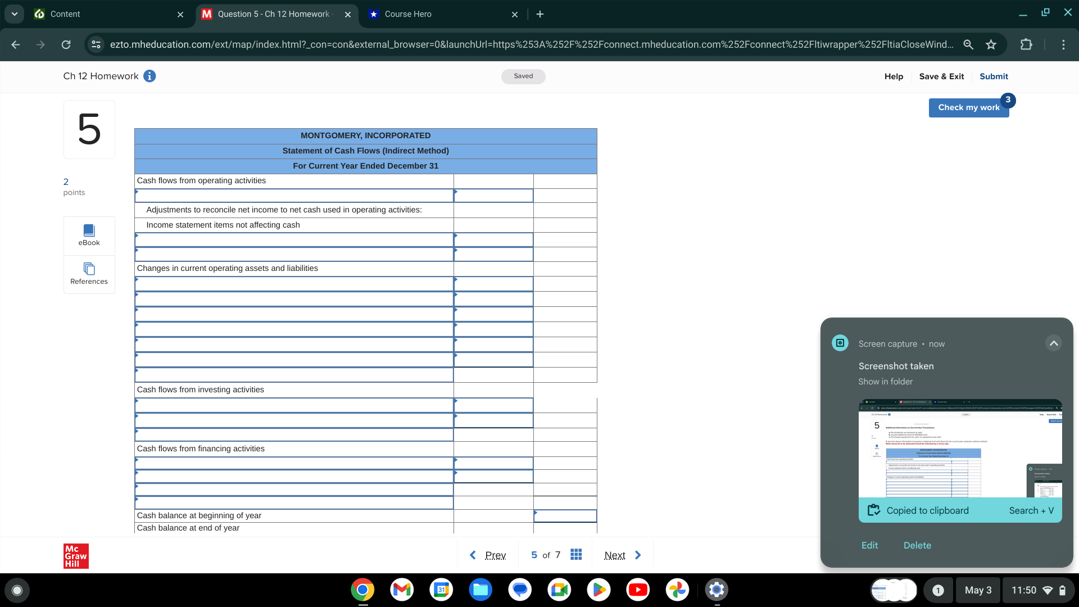Bookmark the current page with the star
The image size is (1079, 607).
(x=991, y=44)
